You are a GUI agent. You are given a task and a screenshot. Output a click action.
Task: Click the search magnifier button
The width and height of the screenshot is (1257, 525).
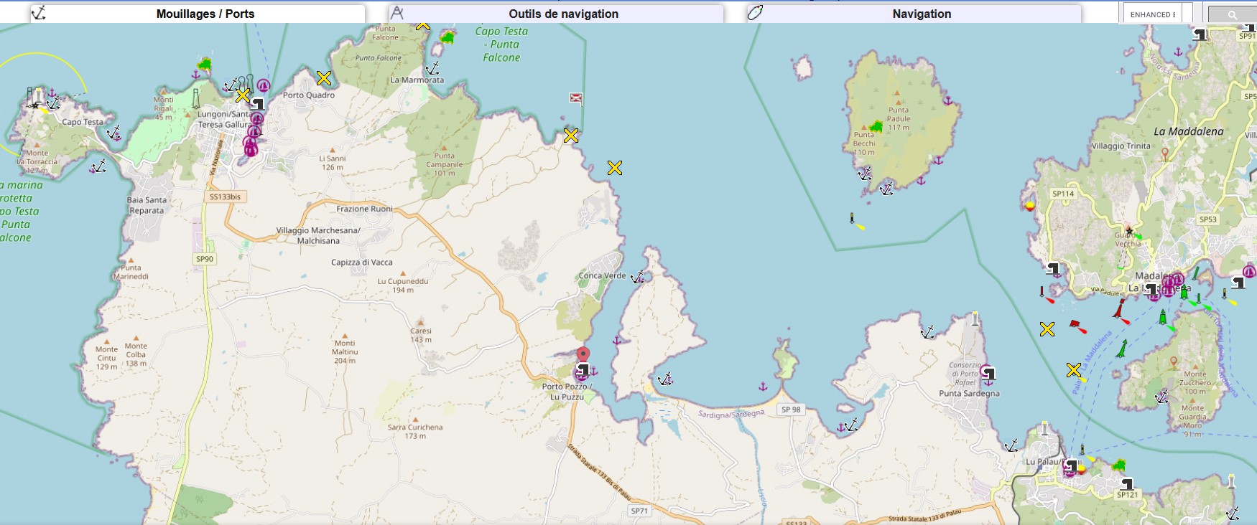pos(1232,14)
